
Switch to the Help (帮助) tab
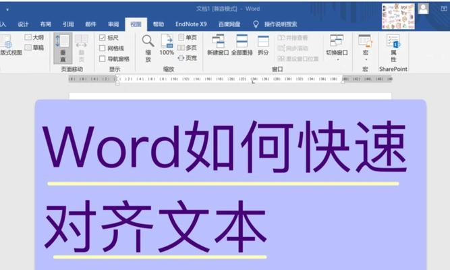[159, 24]
